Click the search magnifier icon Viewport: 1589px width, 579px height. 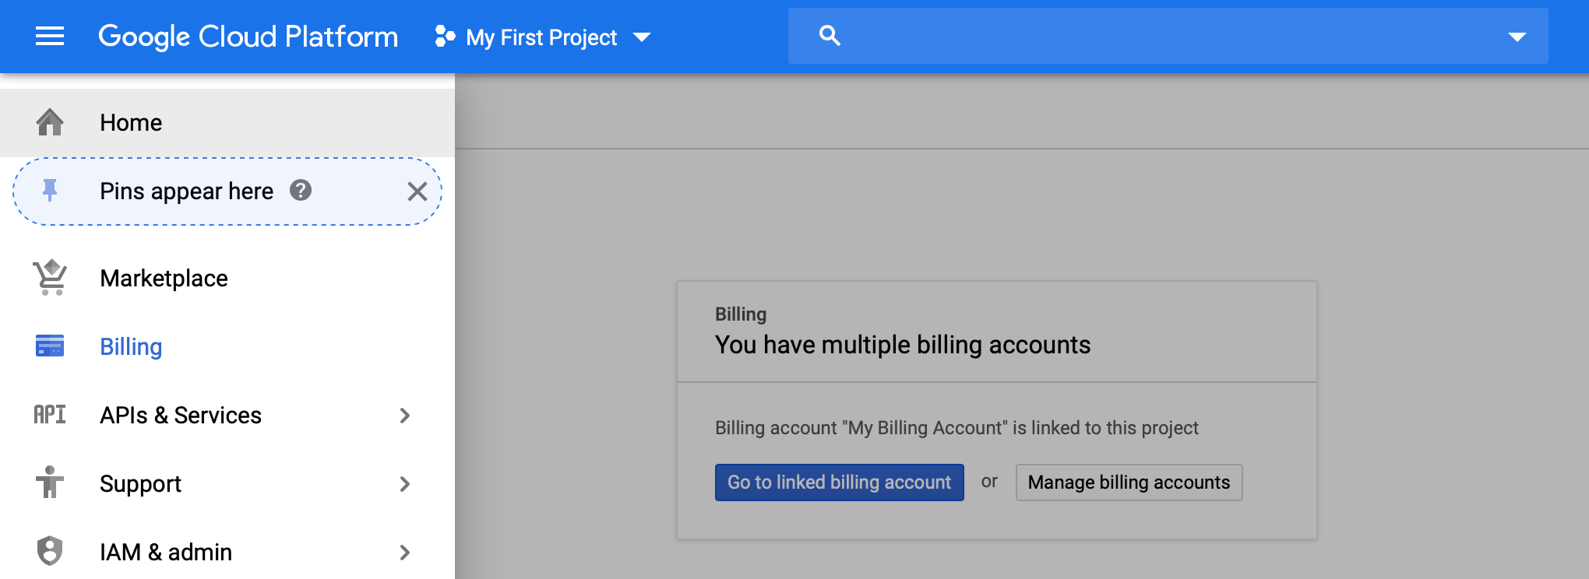click(x=830, y=36)
